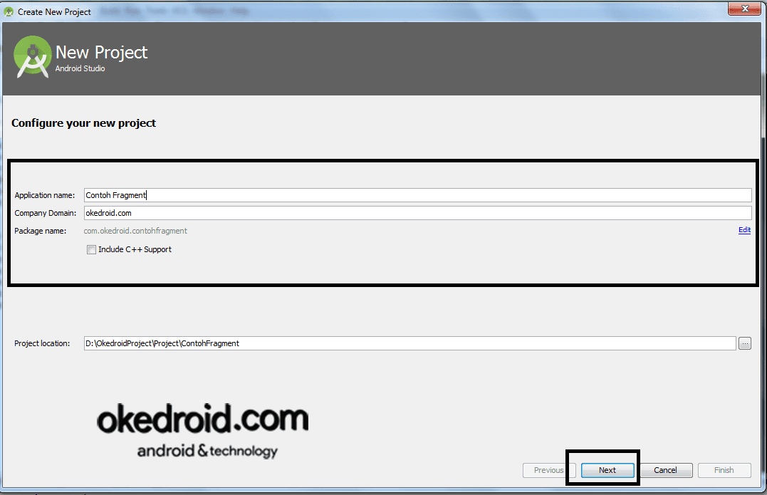This screenshot has height=495, width=767.
Task: Click the 'Package name:' label
Action: coord(40,231)
